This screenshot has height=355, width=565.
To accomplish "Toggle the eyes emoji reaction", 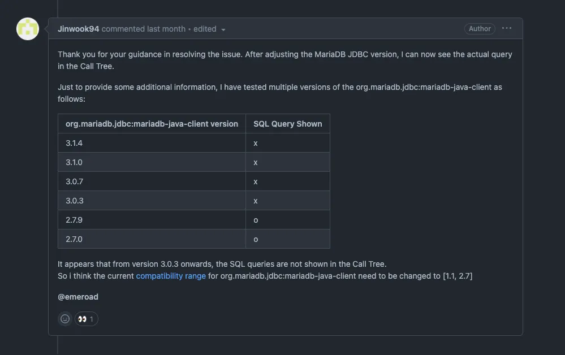I will click(86, 319).
